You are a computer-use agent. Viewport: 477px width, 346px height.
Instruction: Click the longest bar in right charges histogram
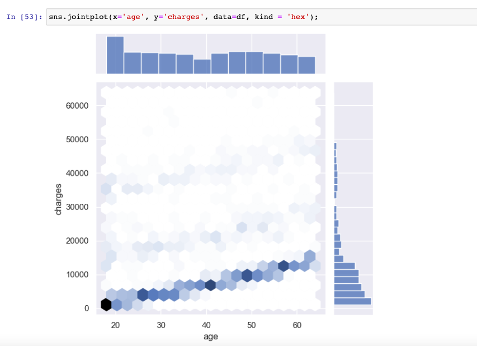(x=353, y=302)
